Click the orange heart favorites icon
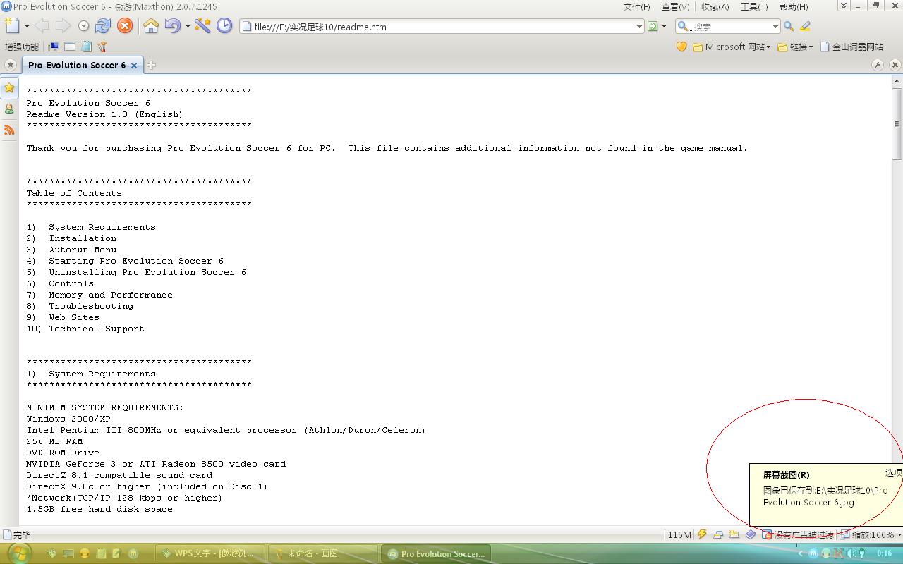This screenshot has height=564, width=903. (681, 47)
